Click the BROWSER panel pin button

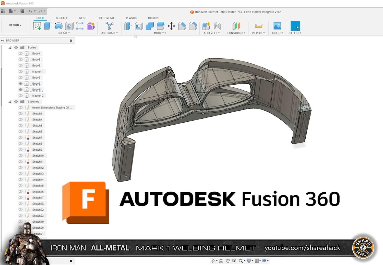click(x=71, y=41)
